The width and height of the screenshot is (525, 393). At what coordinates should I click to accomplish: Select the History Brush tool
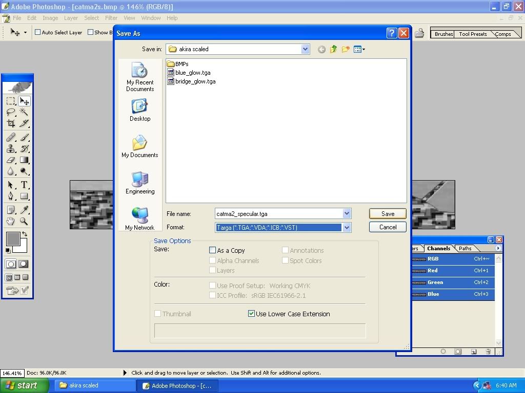tap(24, 148)
